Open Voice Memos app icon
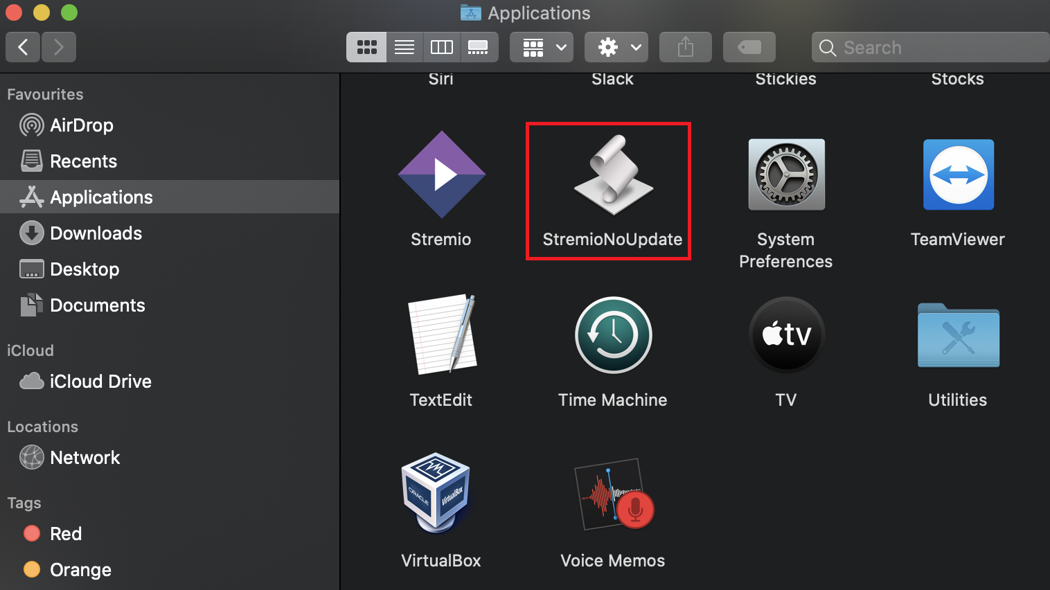Viewport: 1050px width, 590px height. click(614, 494)
